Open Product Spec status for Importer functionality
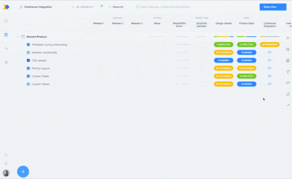This screenshot has width=292, height=179. coord(247,53)
